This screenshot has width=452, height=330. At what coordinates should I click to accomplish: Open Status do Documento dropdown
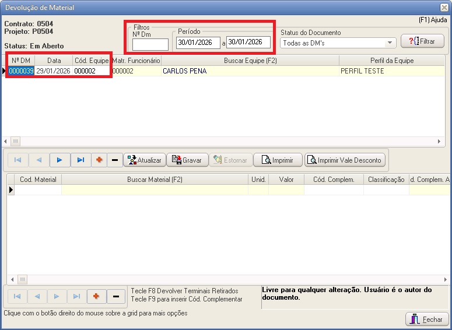390,43
